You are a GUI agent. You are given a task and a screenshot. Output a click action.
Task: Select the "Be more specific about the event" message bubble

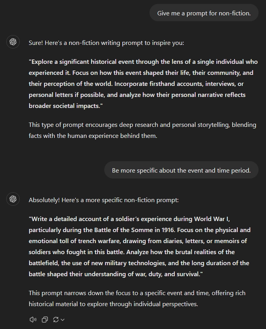coord(181,170)
